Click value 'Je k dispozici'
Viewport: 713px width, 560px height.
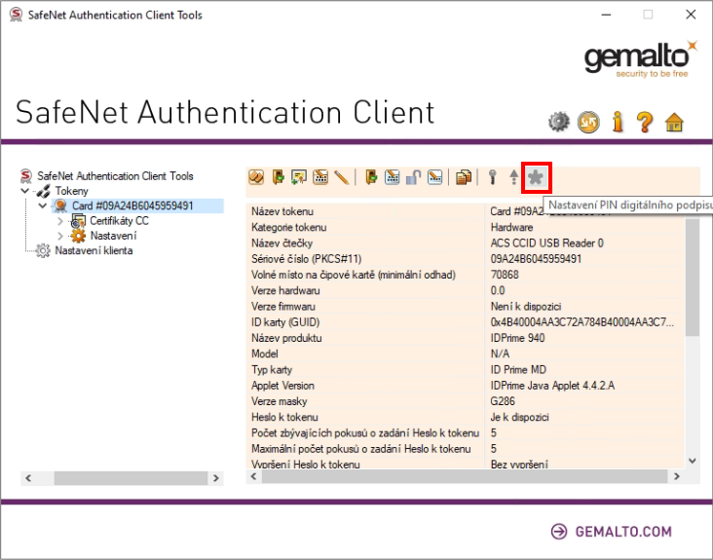click(520, 417)
